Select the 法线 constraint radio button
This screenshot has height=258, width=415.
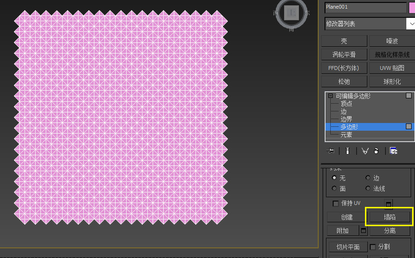tap(368, 188)
